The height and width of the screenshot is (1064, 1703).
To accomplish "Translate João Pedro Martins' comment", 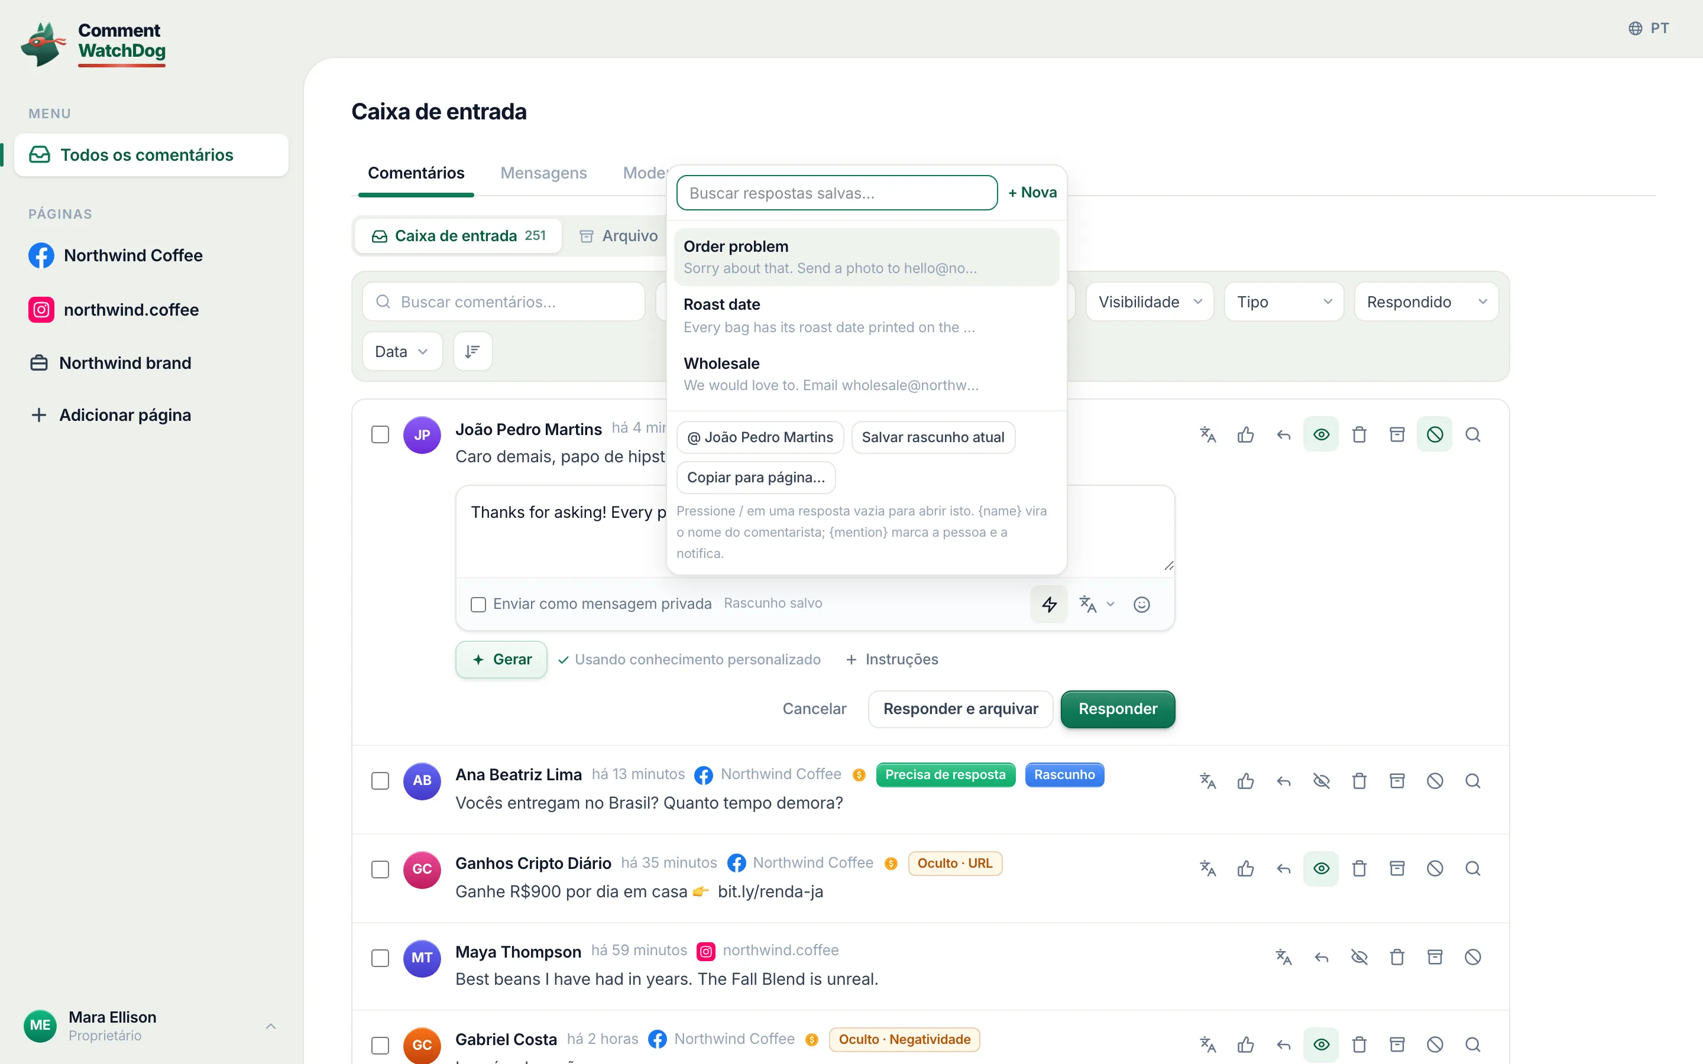I will click(1207, 434).
